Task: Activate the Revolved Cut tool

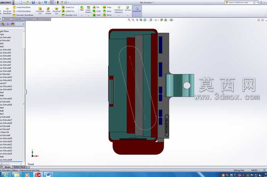Action: pyautogui.click(x=56, y=11)
